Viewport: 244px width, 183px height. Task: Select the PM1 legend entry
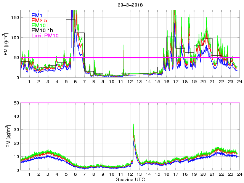[37, 15]
